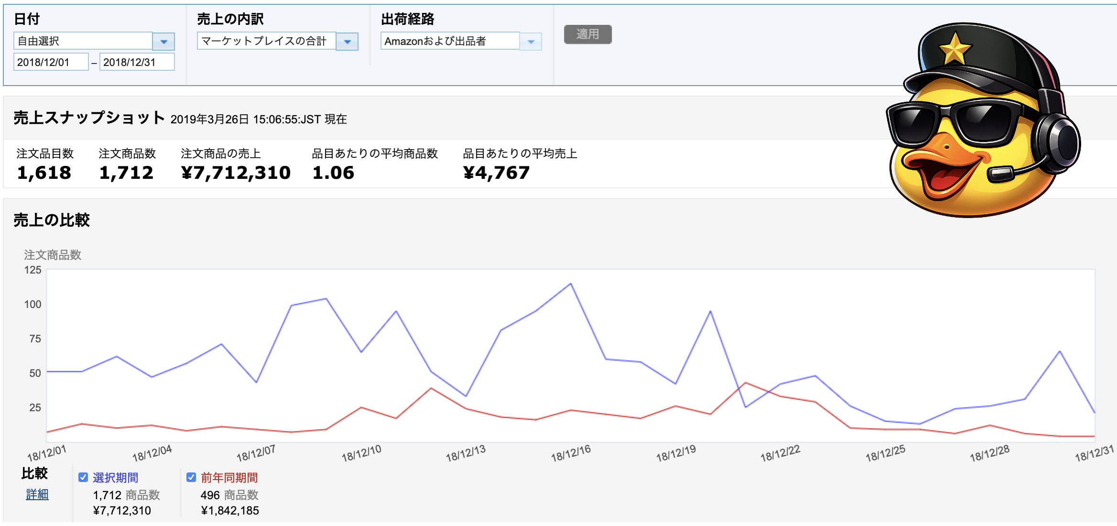Select the マーケットプレイスの合計 combo box
Screen dimensions: 1117x526
pyautogui.click(x=267, y=41)
